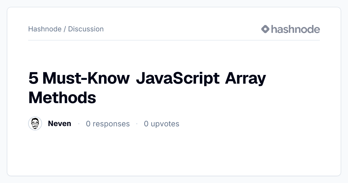Click the word "Array" in the heading
Viewport: 348px width, 183px height.
[x=246, y=79]
